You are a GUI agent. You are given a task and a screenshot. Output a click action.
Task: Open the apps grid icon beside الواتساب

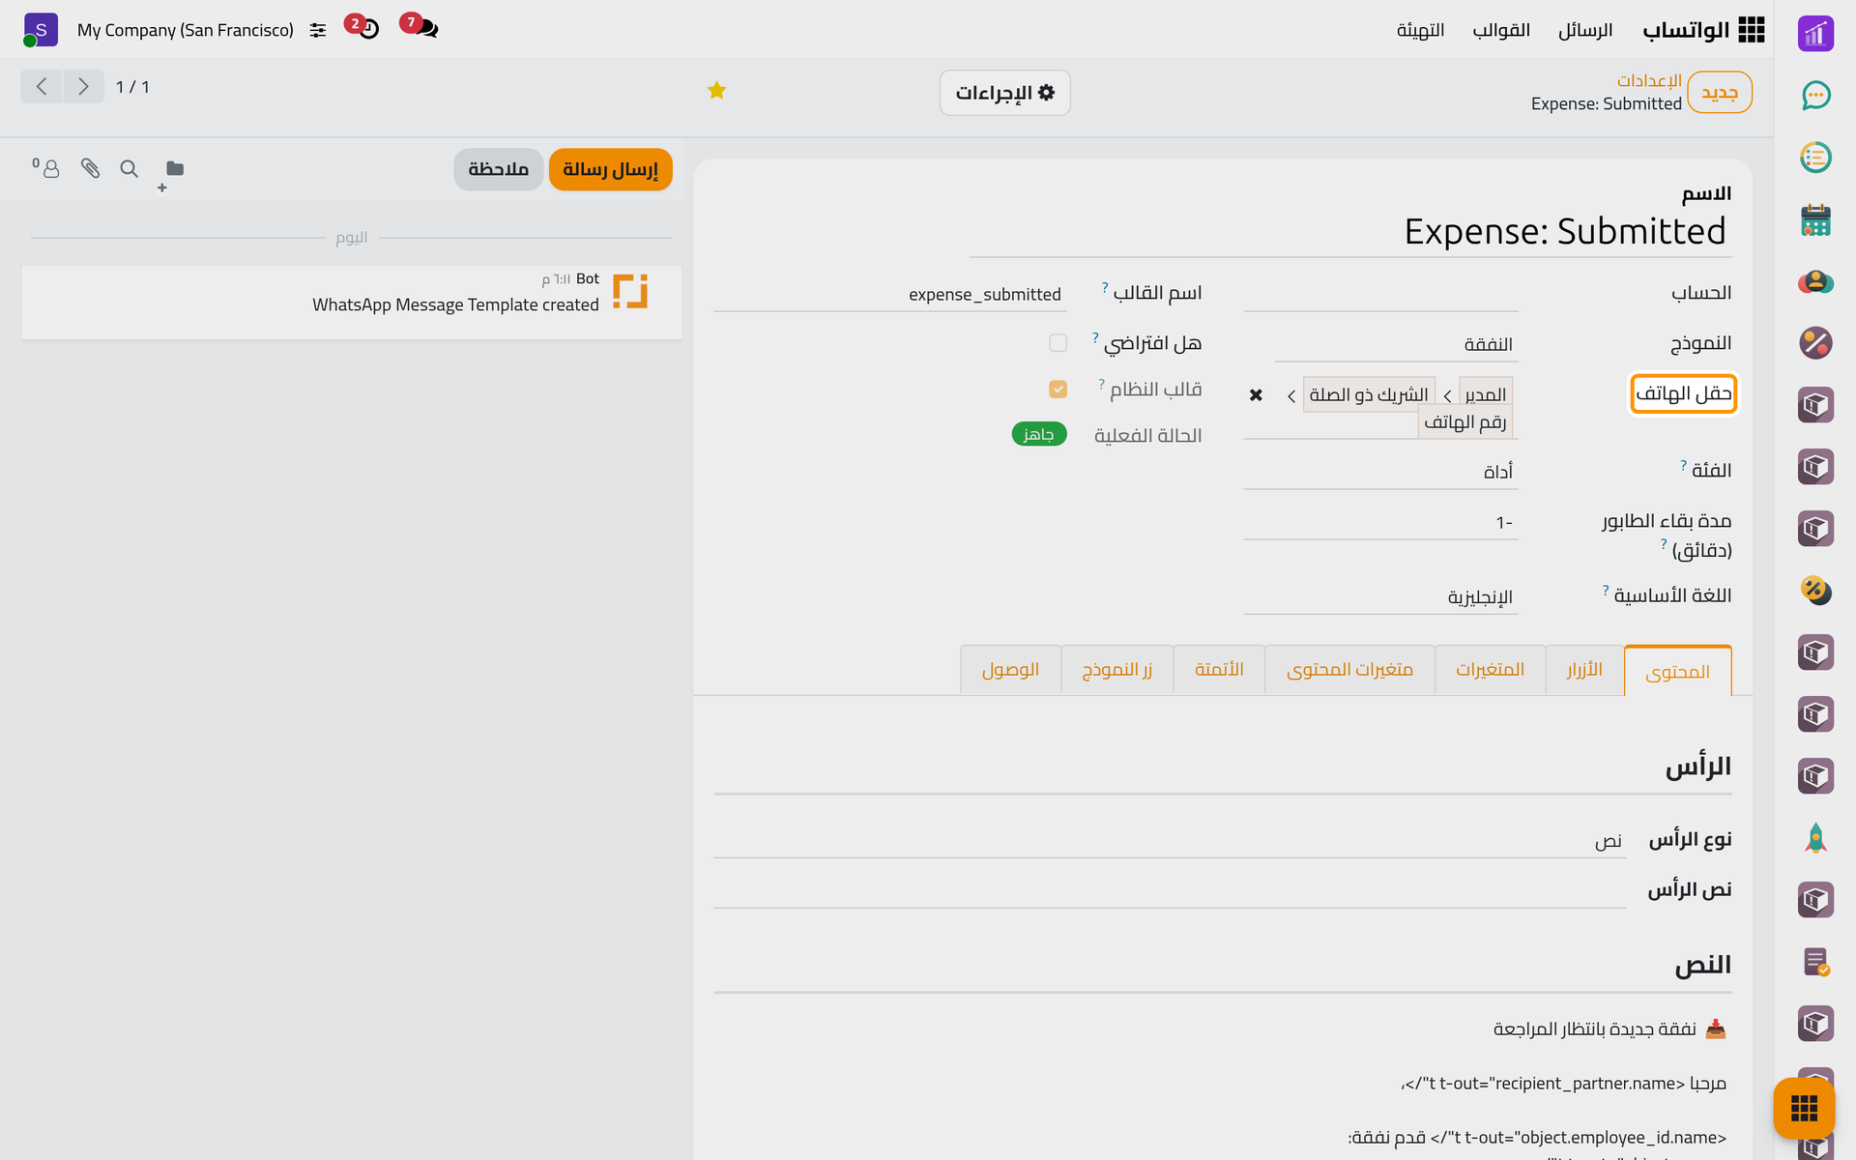point(1752,30)
